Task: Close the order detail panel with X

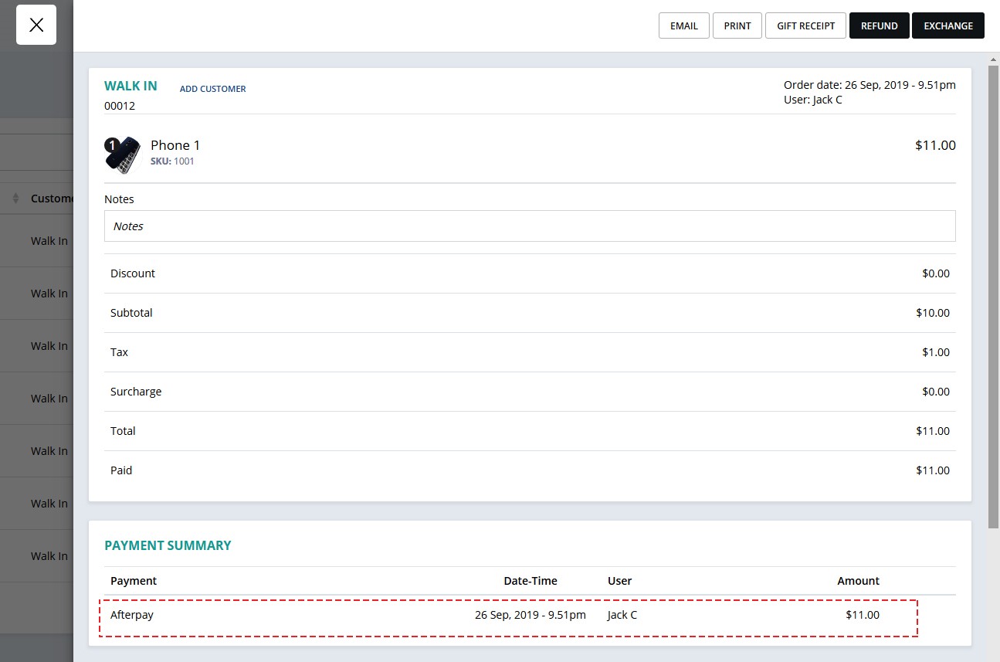Action: pos(36,25)
